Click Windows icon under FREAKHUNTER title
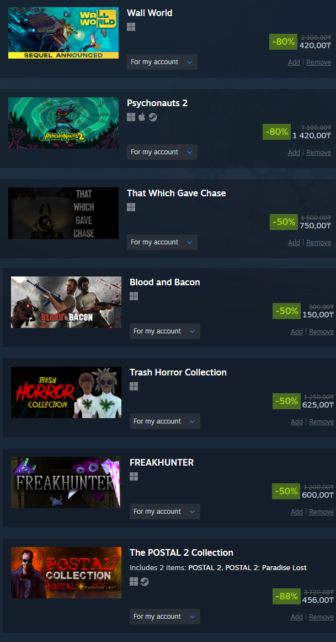Screen dimensions: 336x642 coord(134,476)
